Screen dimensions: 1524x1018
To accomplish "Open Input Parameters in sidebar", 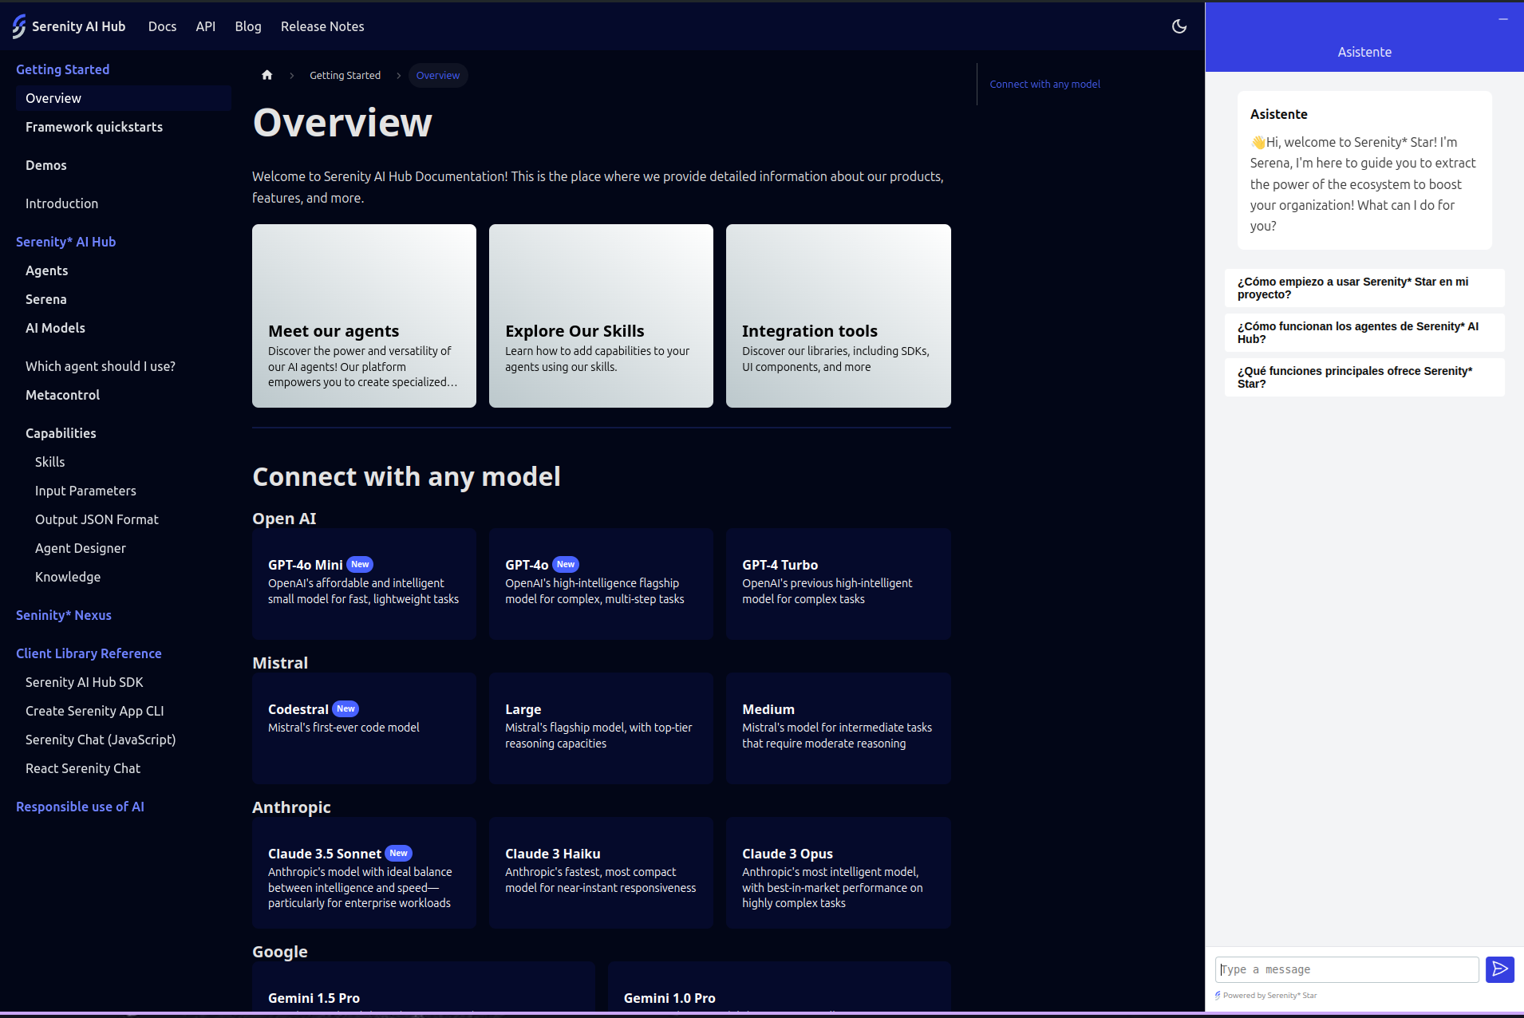I will (85, 491).
